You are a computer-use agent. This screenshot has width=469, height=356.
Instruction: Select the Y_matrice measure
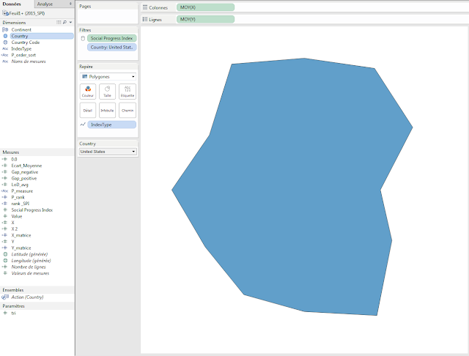click(21, 248)
